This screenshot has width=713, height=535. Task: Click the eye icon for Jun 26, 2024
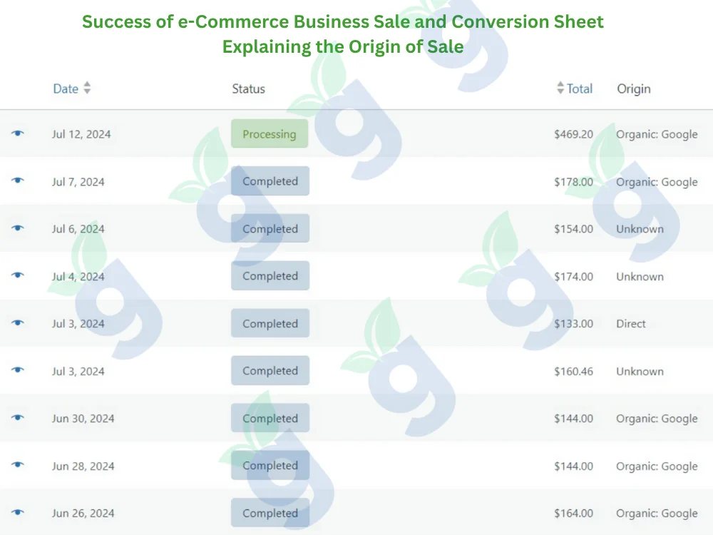17,513
